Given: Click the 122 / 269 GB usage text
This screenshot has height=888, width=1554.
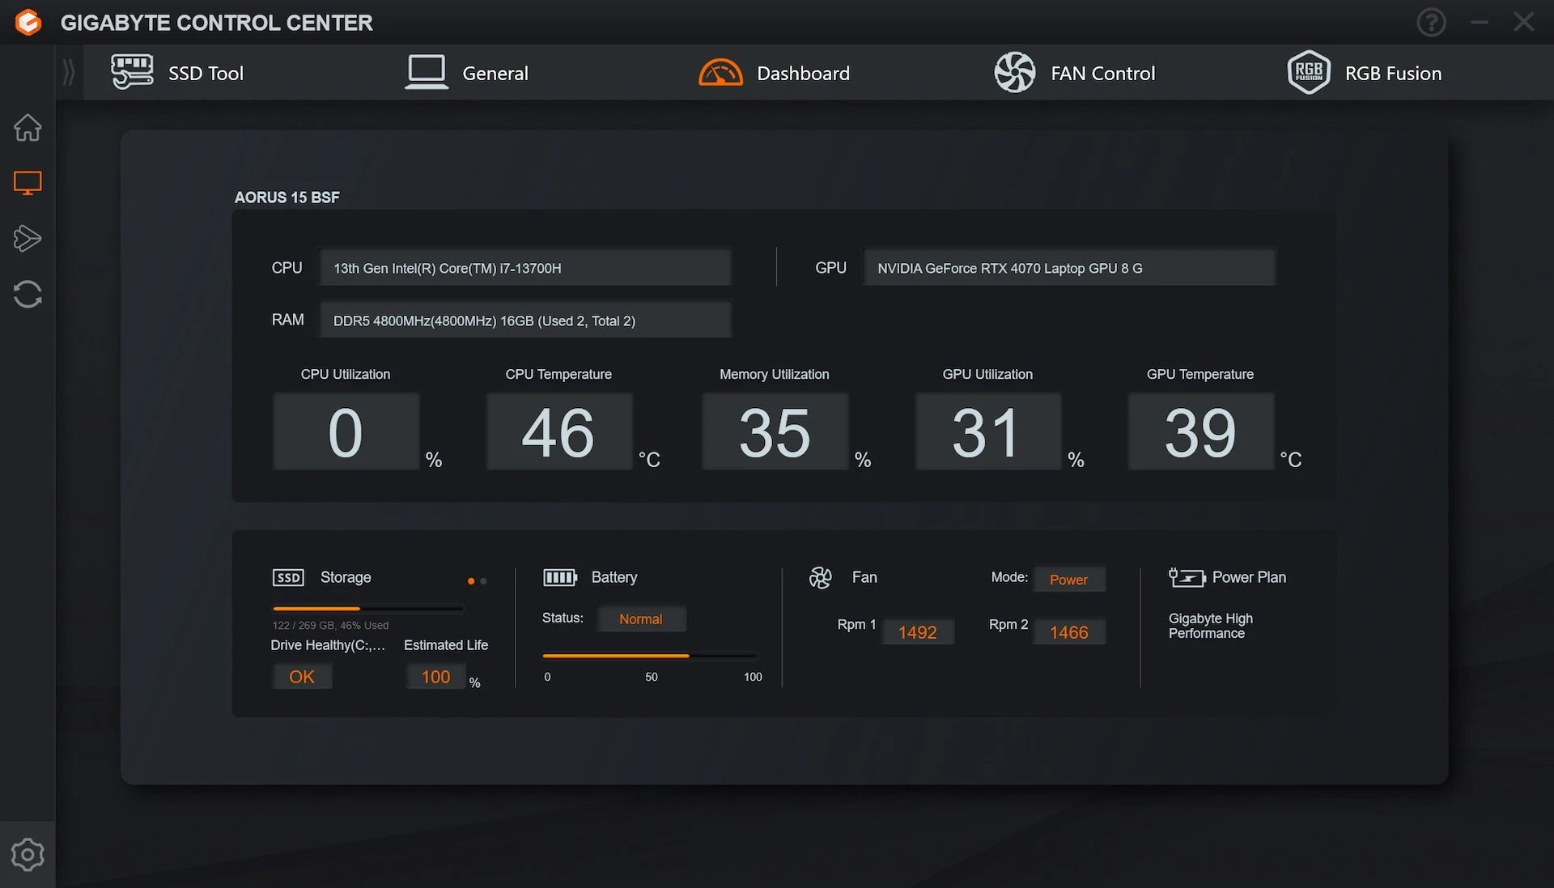Looking at the screenshot, I should 330,625.
